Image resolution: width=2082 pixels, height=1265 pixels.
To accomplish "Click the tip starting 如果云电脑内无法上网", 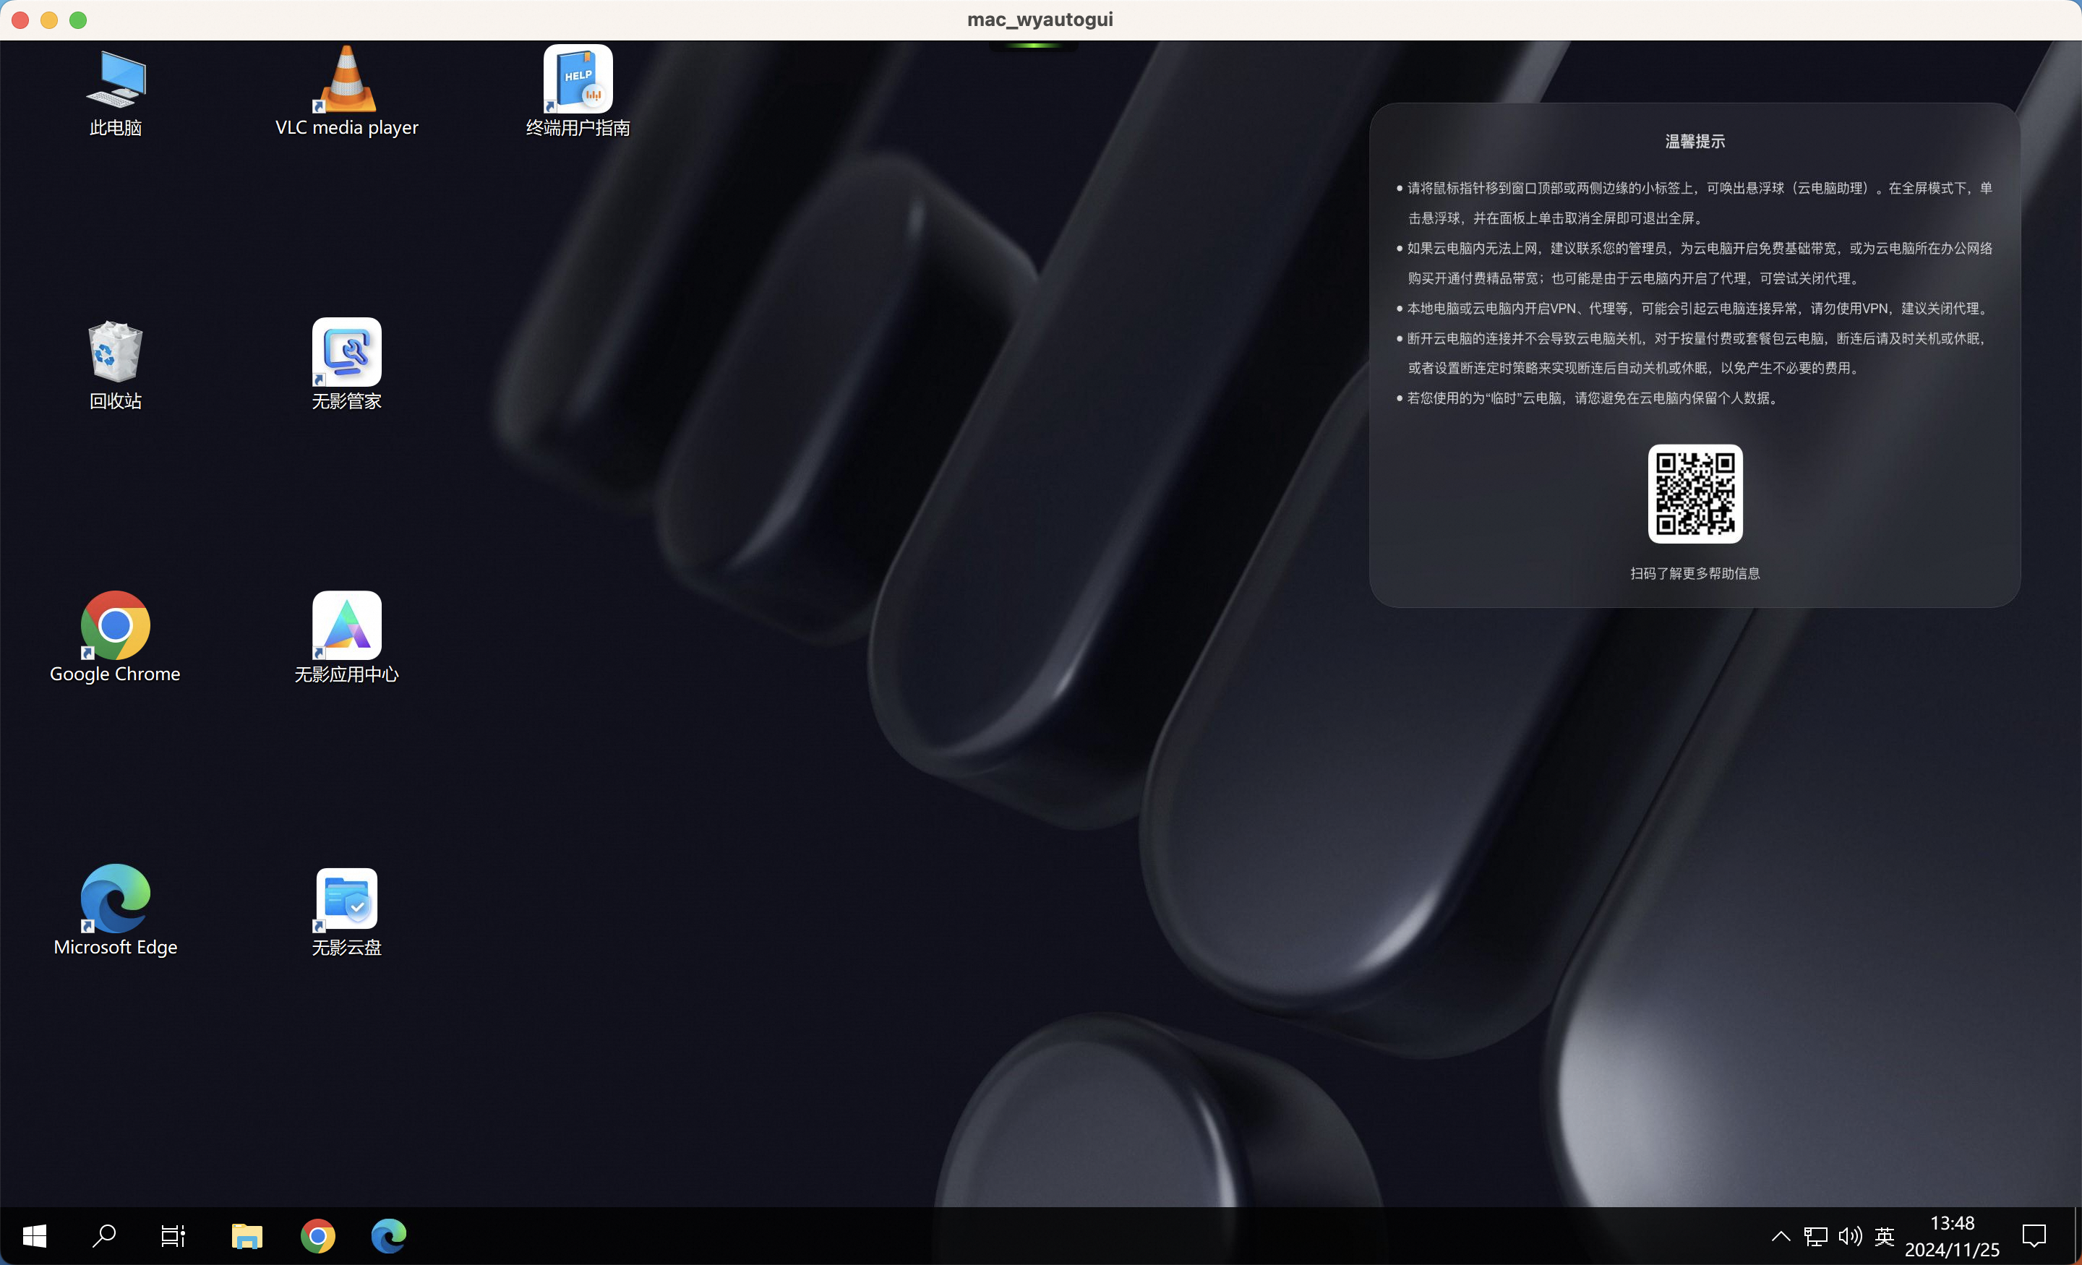I will (1695, 263).
